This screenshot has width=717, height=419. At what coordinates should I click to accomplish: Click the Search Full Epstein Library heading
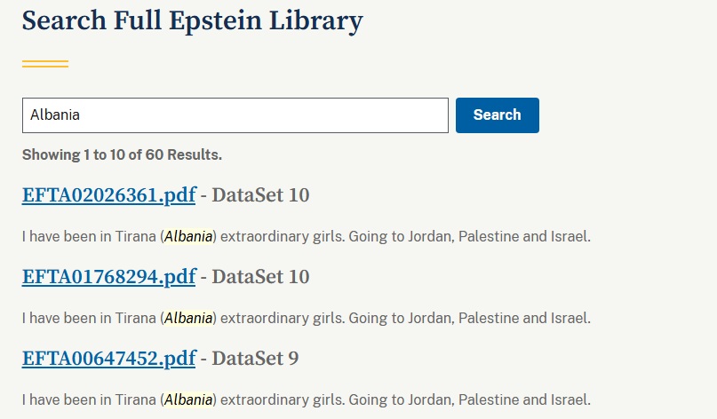(192, 21)
